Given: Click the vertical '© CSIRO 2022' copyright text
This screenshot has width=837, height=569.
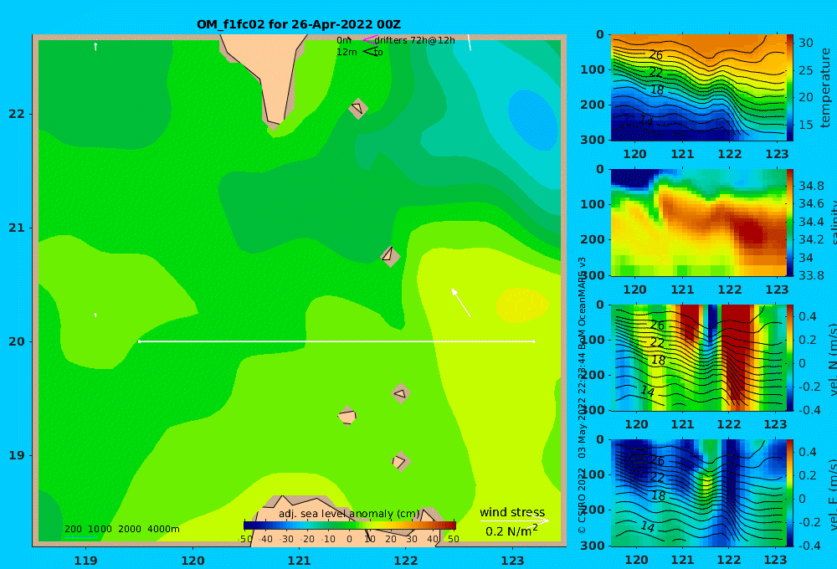Looking at the screenshot, I should point(582,500).
